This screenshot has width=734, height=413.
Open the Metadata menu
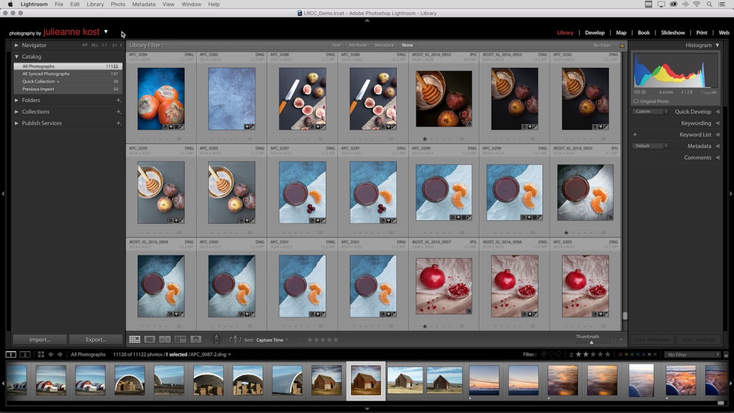(x=143, y=4)
